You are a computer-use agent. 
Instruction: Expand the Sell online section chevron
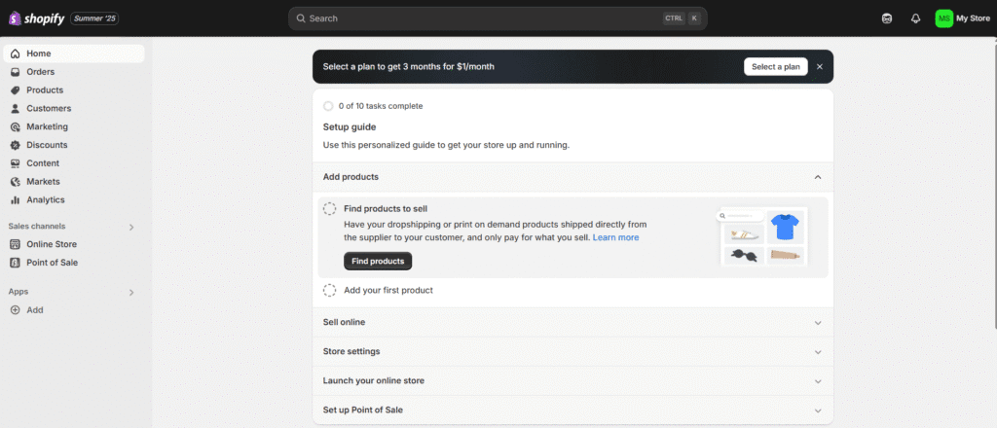(x=818, y=323)
